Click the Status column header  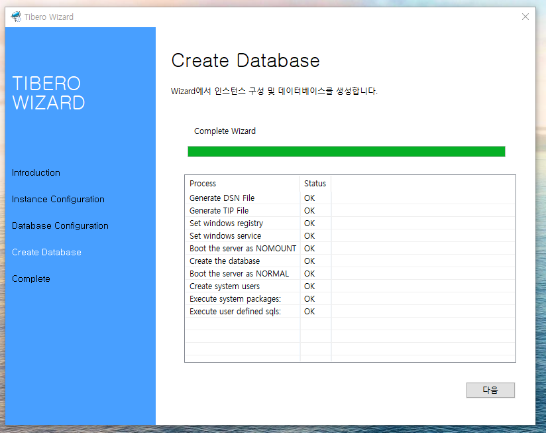pos(315,184)
